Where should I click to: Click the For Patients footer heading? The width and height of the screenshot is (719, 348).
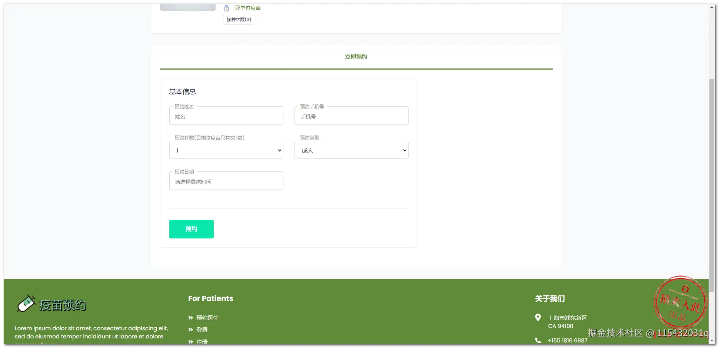click(x=211, y=298)
